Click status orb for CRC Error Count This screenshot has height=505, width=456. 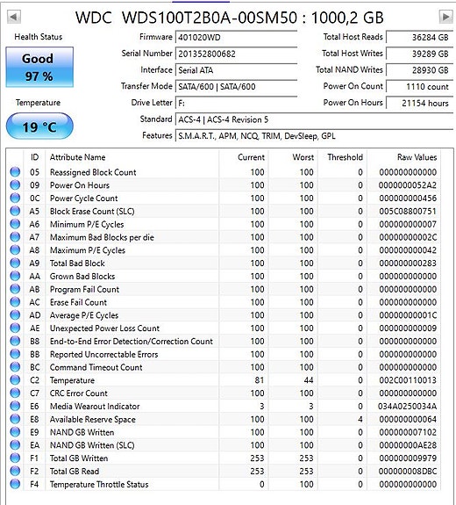15,393
